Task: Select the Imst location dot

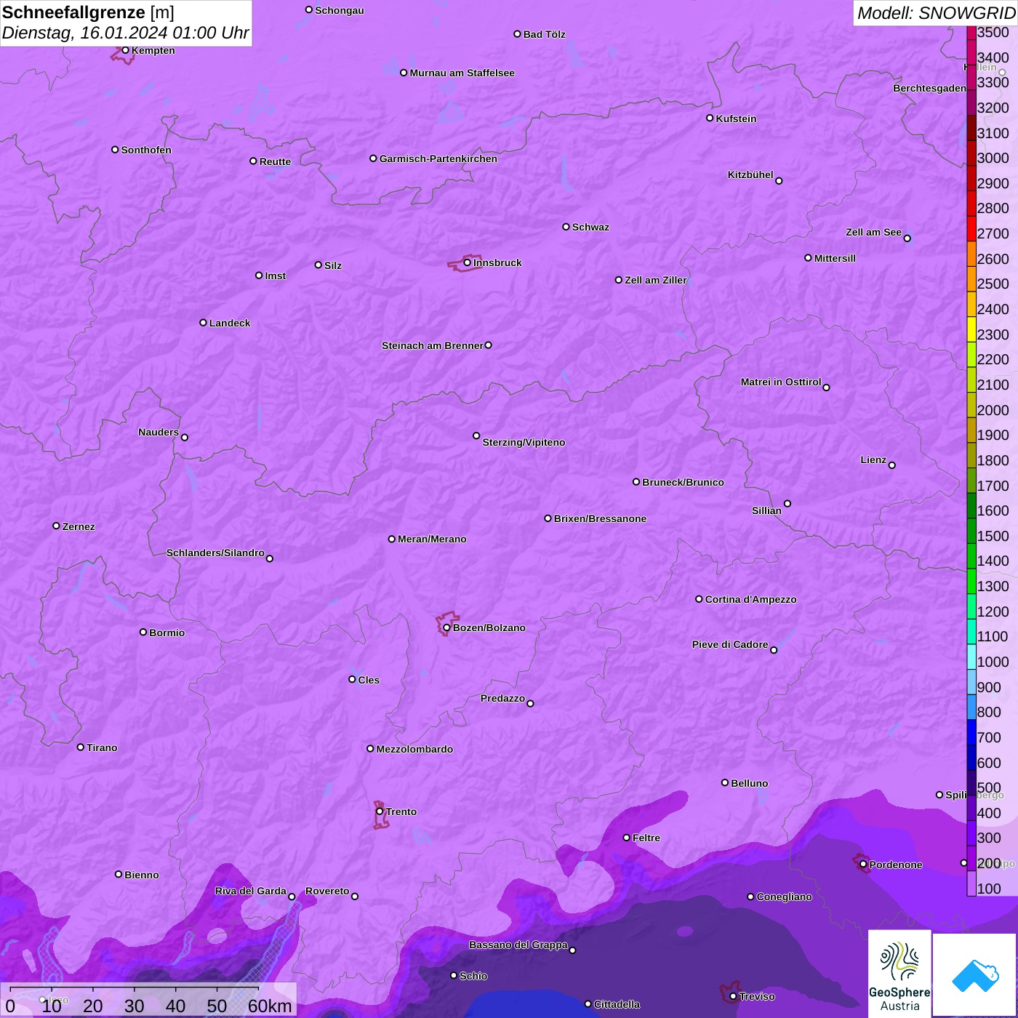Action: (x=259, y=276)
